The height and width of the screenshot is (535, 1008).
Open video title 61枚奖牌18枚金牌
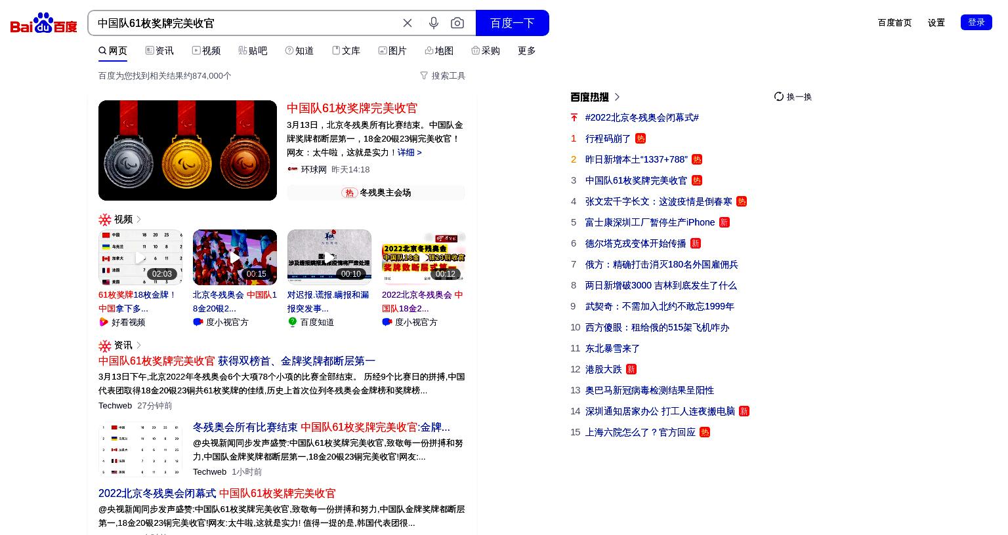138,302
